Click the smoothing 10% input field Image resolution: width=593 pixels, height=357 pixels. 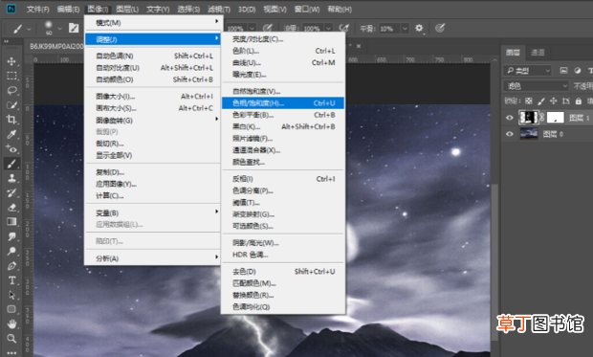coord(388,29)
